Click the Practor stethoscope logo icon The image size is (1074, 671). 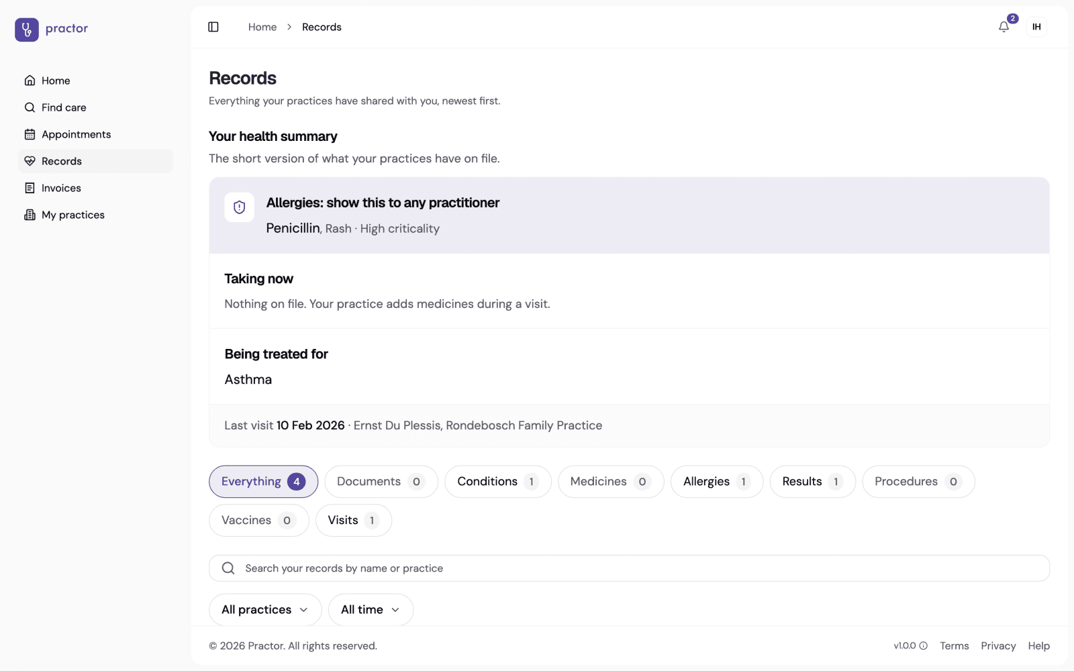coord(27,30)
